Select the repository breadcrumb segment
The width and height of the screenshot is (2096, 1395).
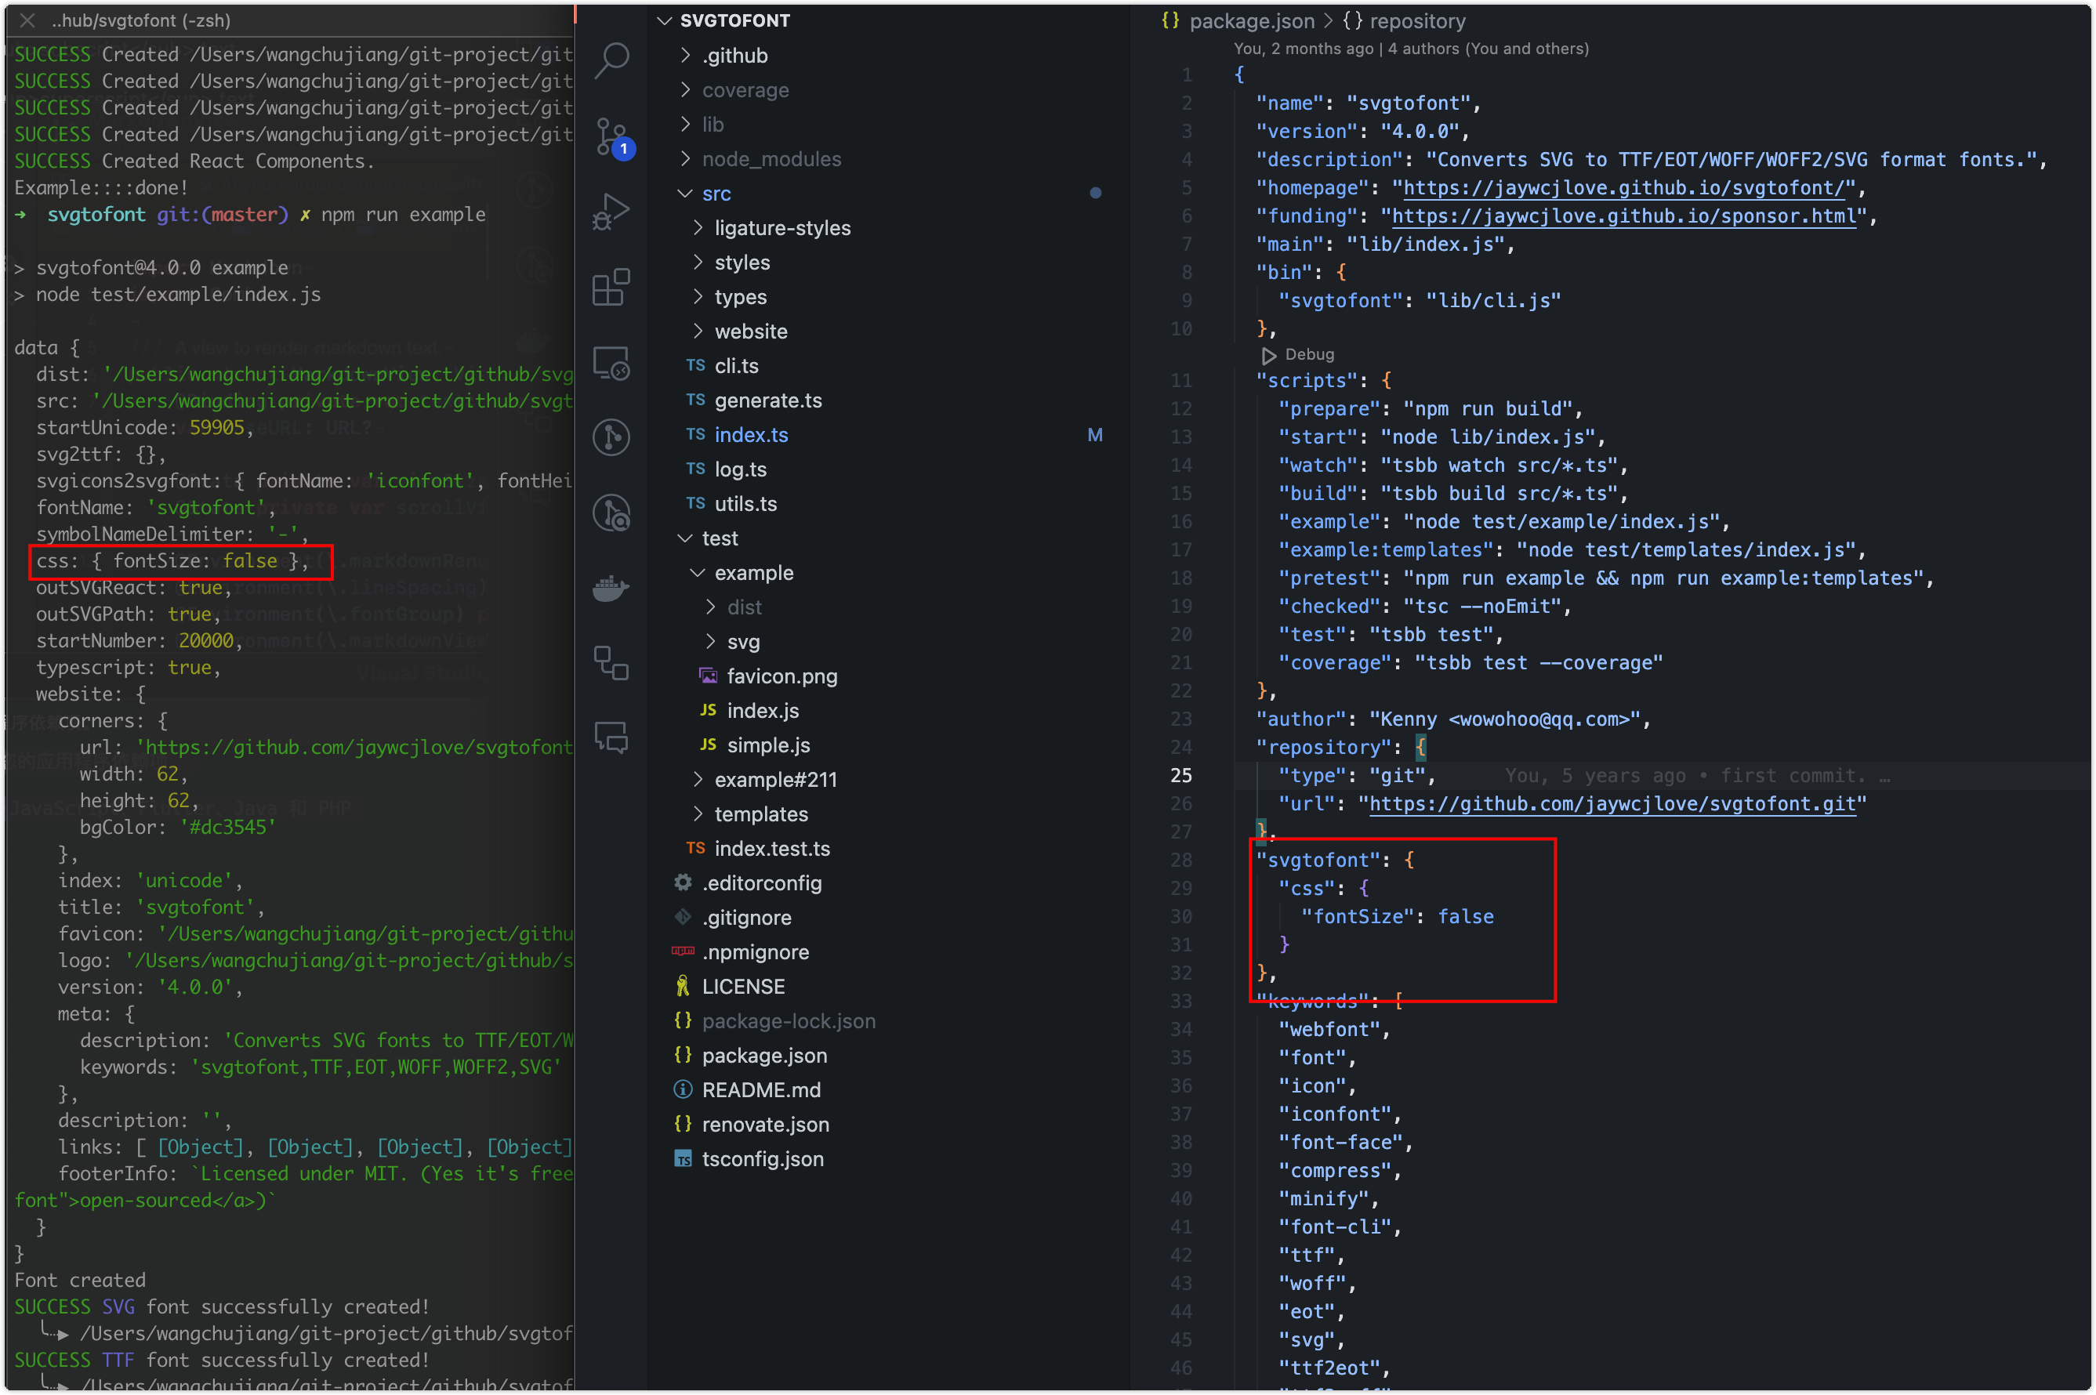pos(1416,20)
